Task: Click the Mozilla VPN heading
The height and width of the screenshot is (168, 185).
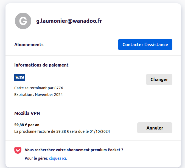Action: [27, 113]
